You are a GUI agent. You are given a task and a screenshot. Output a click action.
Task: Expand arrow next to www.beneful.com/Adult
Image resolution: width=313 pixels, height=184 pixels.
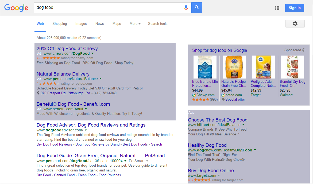86,109
